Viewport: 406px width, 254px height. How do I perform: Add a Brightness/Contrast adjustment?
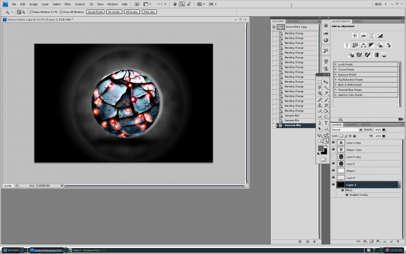coord(355,35)
